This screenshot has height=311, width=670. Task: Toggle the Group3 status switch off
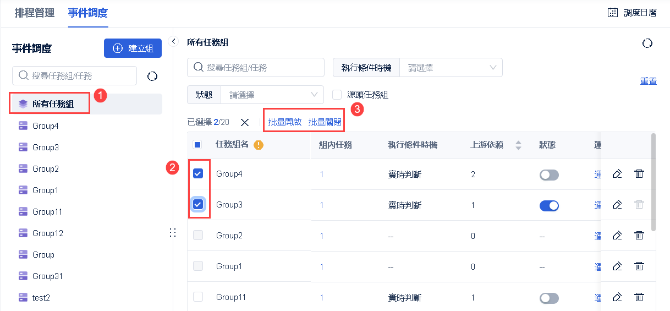[549, 205]
